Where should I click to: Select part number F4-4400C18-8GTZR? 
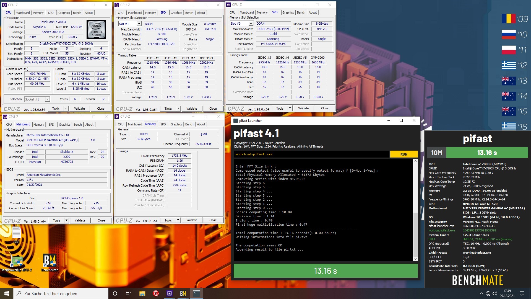pos(162,44)
